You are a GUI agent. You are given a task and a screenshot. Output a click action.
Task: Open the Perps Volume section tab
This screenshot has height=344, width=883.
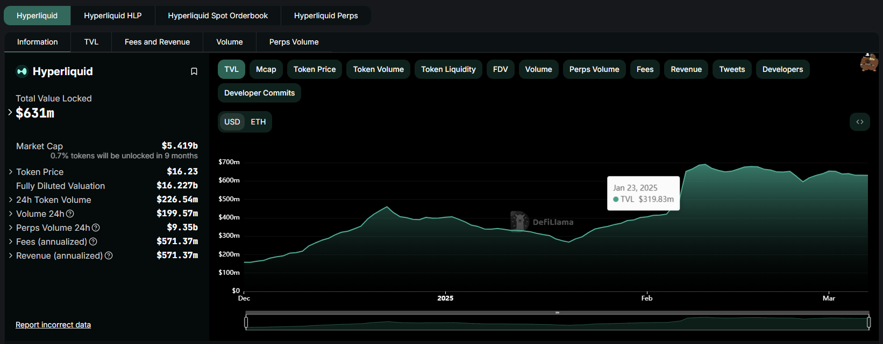pos(294,42)
